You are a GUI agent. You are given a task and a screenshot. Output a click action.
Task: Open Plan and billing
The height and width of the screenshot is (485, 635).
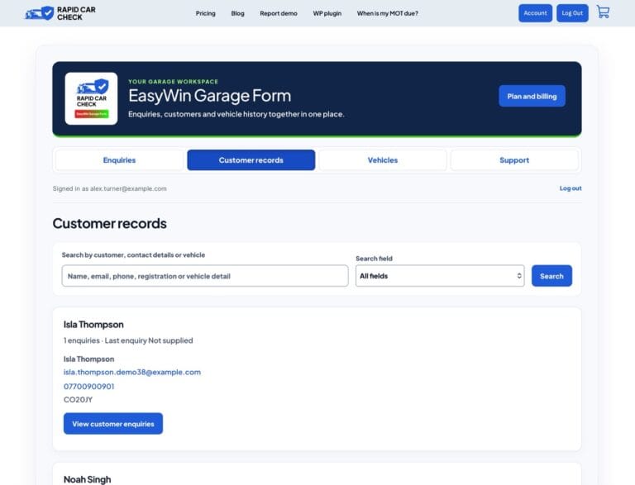point(532,96)
